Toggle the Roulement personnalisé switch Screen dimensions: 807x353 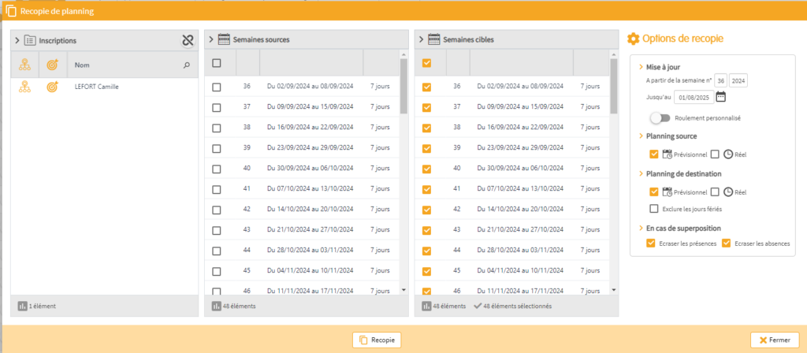coord(660,117)
